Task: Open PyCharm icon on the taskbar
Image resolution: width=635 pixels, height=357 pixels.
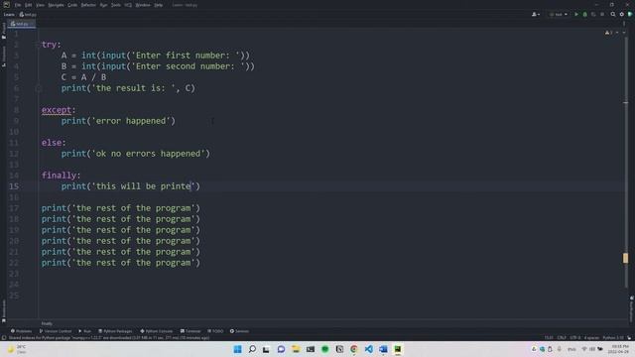Action: [398, 349]
